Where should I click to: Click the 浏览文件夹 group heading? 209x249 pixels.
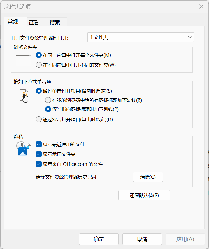(25, 47)
